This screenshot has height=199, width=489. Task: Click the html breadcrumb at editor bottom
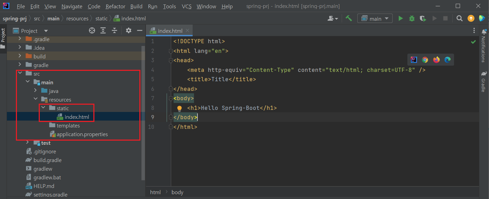pyautogui.click(x=155, y=192)
